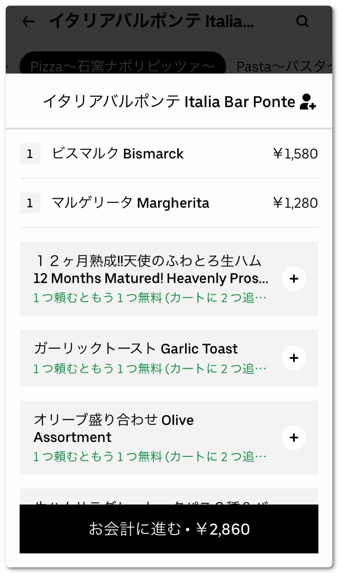Add Garlic Toast using plus icon
The image size is (338, 573).
tap(294, 358)
